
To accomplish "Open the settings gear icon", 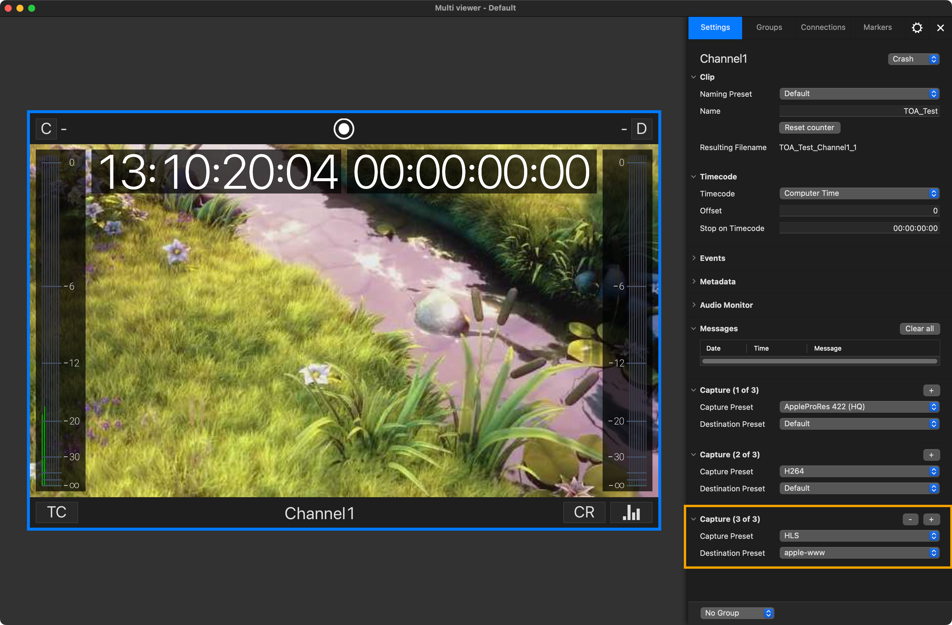I will (917, 28).
